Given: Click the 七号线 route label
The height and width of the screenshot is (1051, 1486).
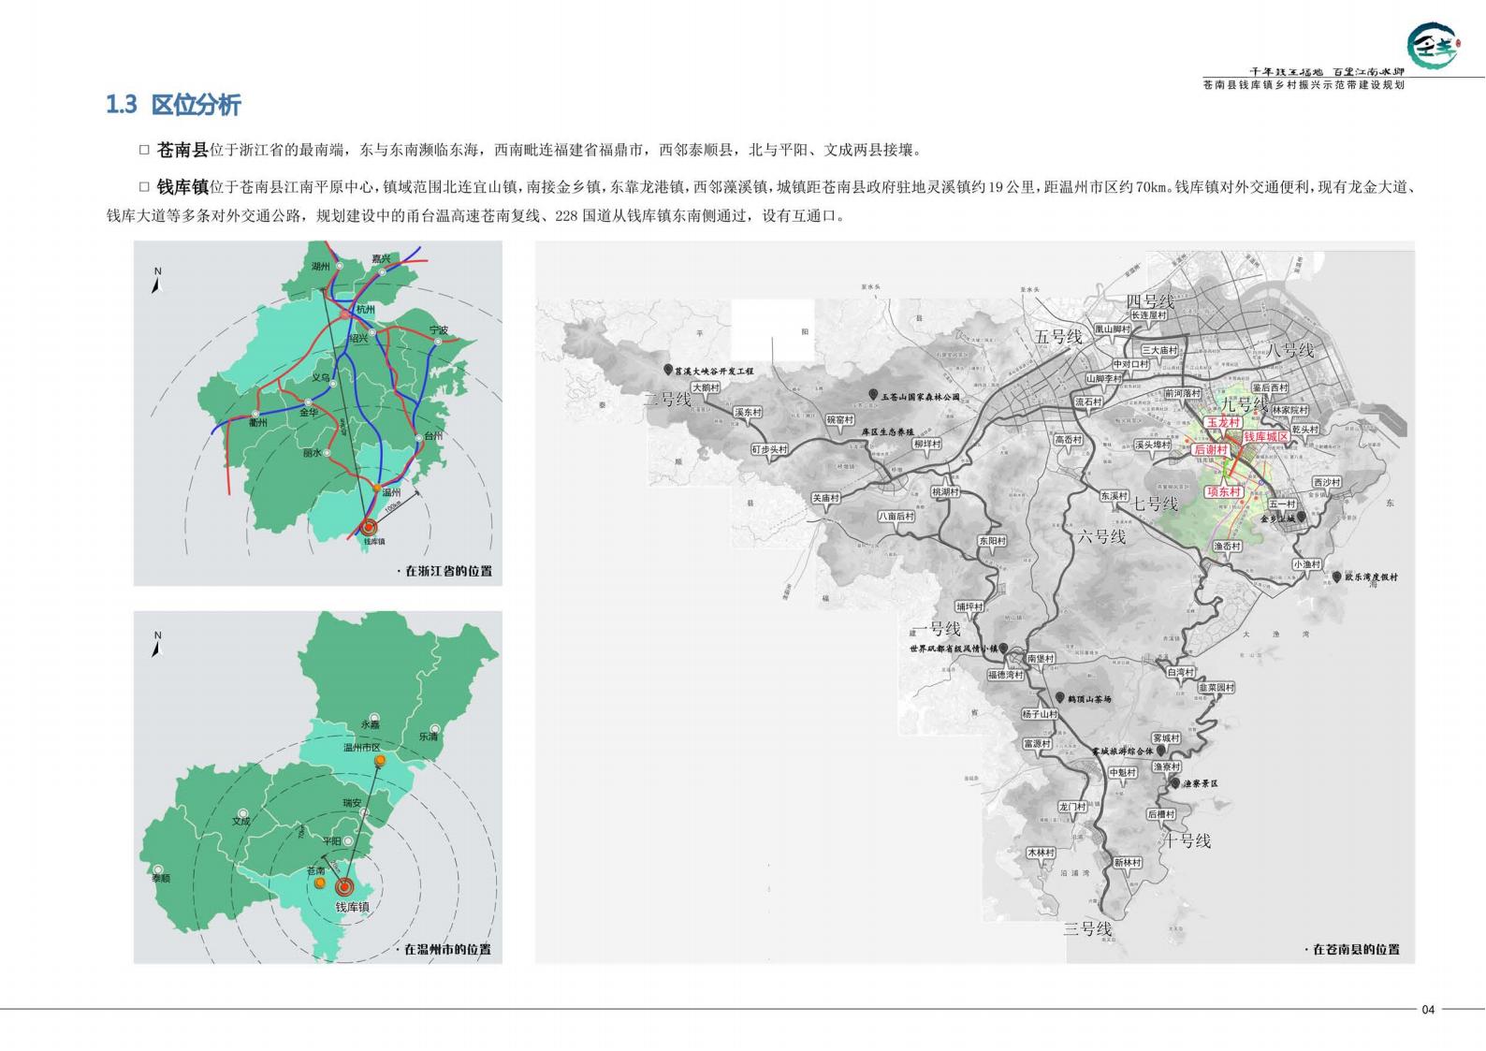Looking at the screenshot, I should coord(1155,504).
